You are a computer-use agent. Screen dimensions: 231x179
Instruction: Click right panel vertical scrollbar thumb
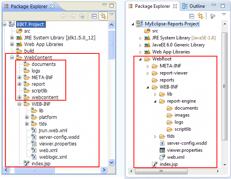coord(224,86)
